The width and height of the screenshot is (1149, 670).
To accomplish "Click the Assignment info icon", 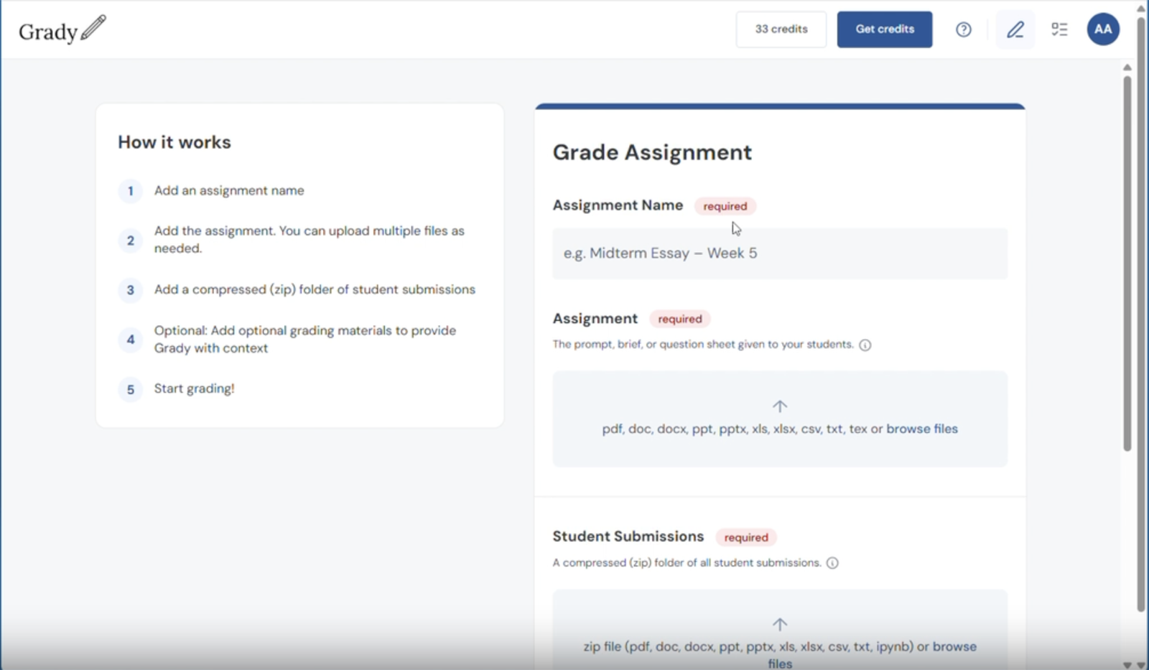I will (x=865, y=345).
